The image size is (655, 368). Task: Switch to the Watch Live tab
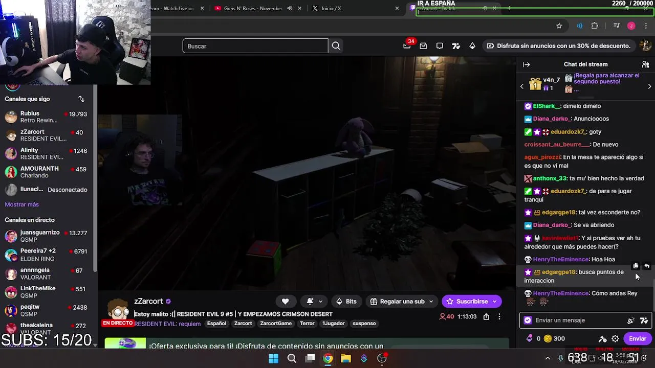(x=177, y=8)
